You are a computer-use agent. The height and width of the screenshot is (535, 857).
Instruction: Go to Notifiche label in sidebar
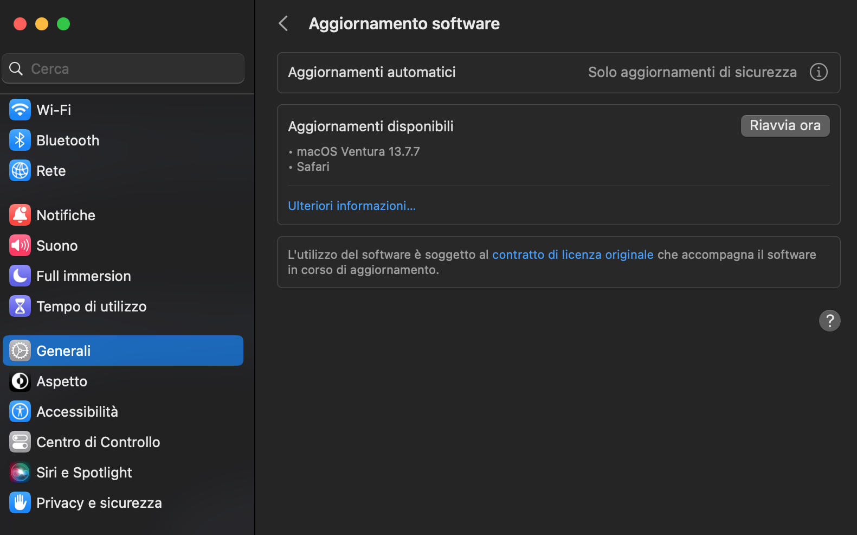(x=66, y=215)
